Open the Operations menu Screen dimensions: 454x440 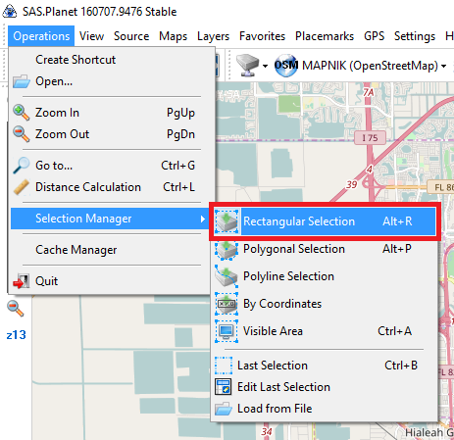[x=41, y=36]
